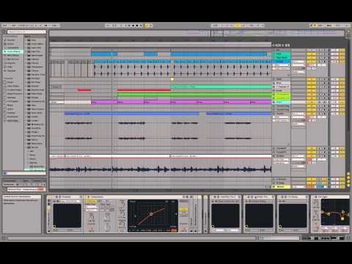
Task: Open the input channel dropdown under the blue track
Action: coord(281,68)
